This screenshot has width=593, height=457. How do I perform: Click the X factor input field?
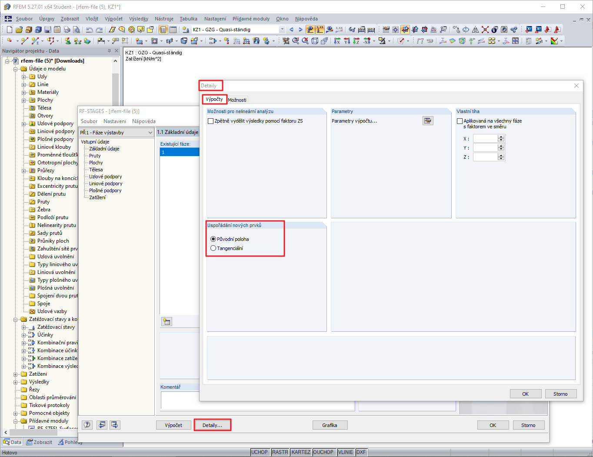[485, 138]
